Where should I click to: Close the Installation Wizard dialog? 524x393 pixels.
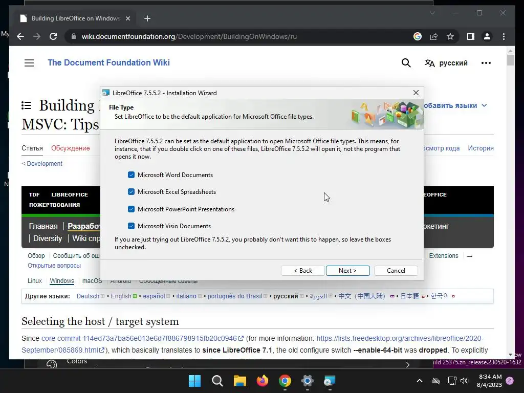click(x=416, y=93)
